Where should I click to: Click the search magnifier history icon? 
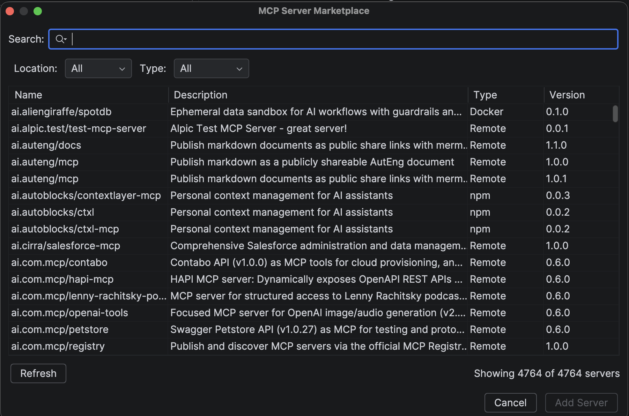61,39
